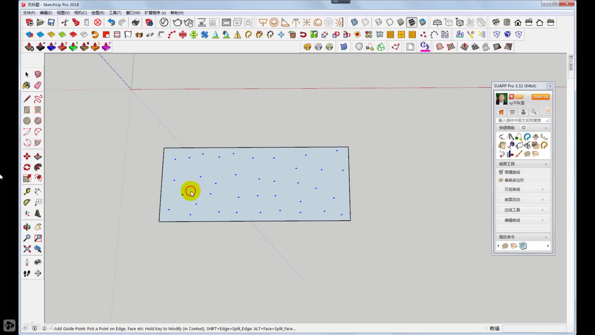This screenshot has height=335, width=595.
Task: Click the red Erase circle-X icon
Action: pyautogui.click(x=98, y=22)
